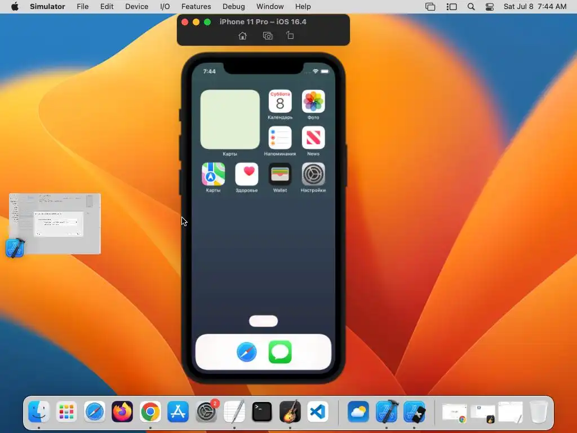Tap the Home button in the Simulator toolbar

pos(242,36)
